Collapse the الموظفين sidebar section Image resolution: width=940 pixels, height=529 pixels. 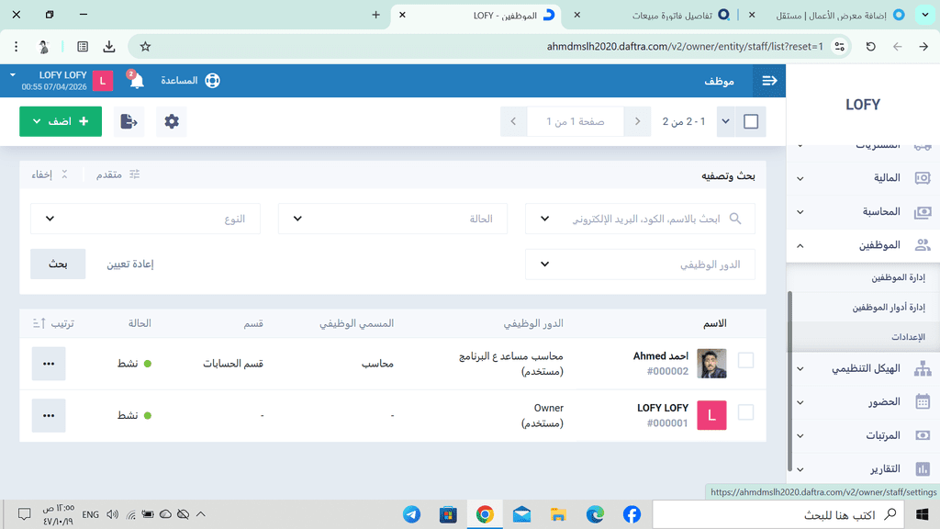click(x=800, y=245)
